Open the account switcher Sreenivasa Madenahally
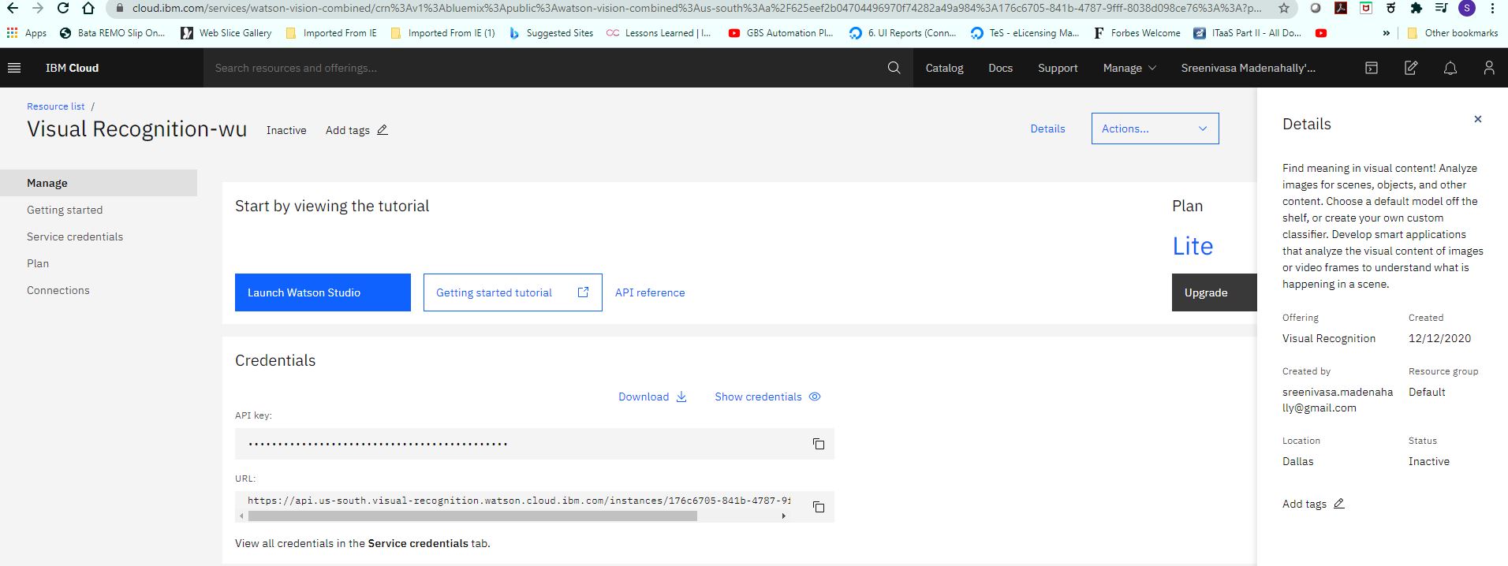 point(1248,68)
